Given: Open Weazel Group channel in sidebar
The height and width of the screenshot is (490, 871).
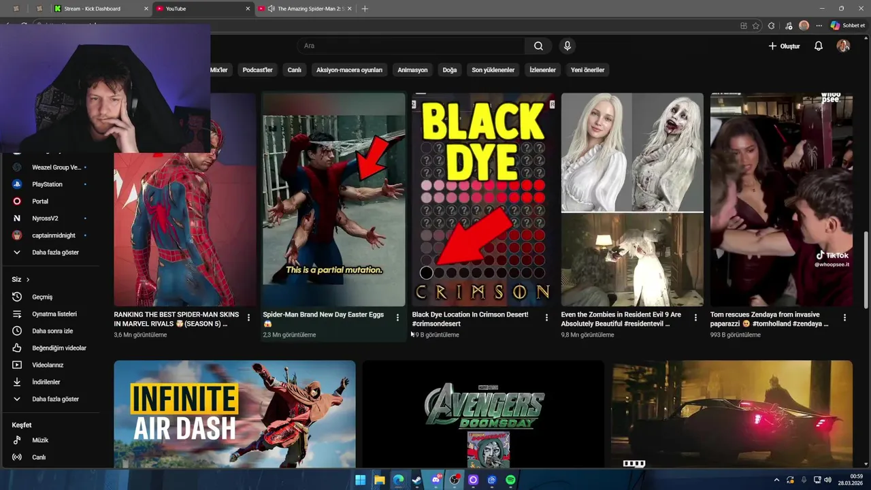Looking at the screenshot, I should [x=50, y=167].
